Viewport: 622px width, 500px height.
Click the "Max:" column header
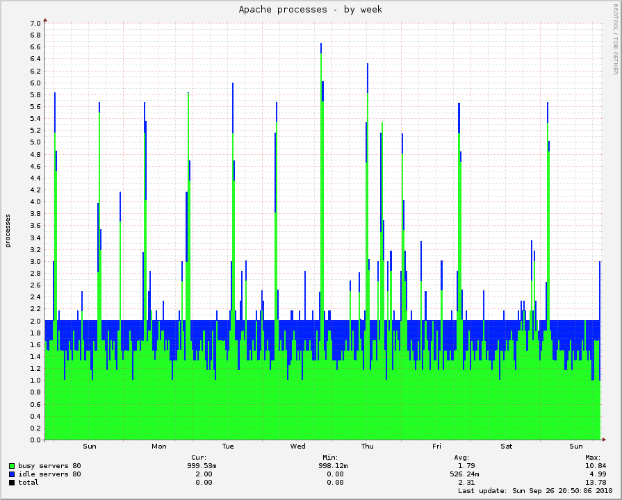coord(593,458)
